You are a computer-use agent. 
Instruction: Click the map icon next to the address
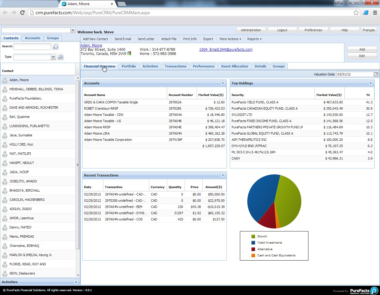click(x=129, y=53)
